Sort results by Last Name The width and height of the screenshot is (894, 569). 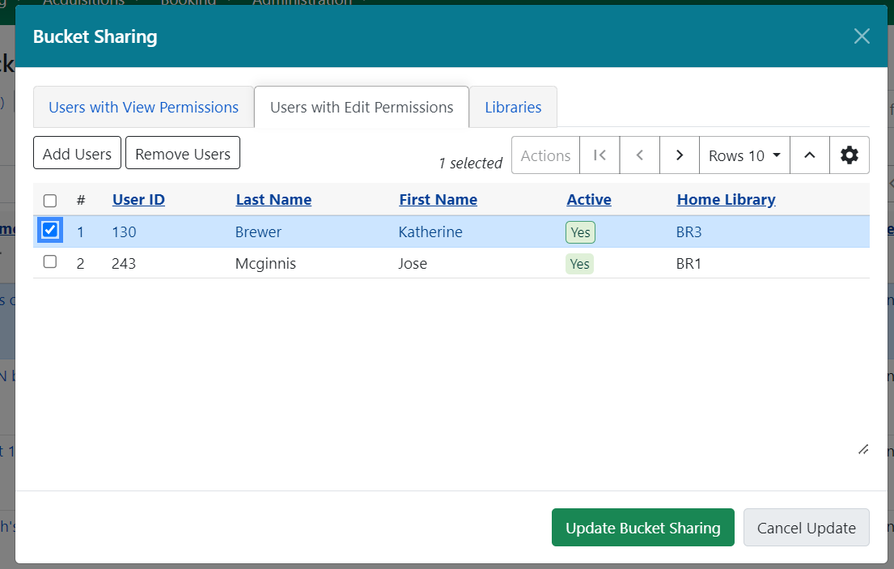pos(273,199)
